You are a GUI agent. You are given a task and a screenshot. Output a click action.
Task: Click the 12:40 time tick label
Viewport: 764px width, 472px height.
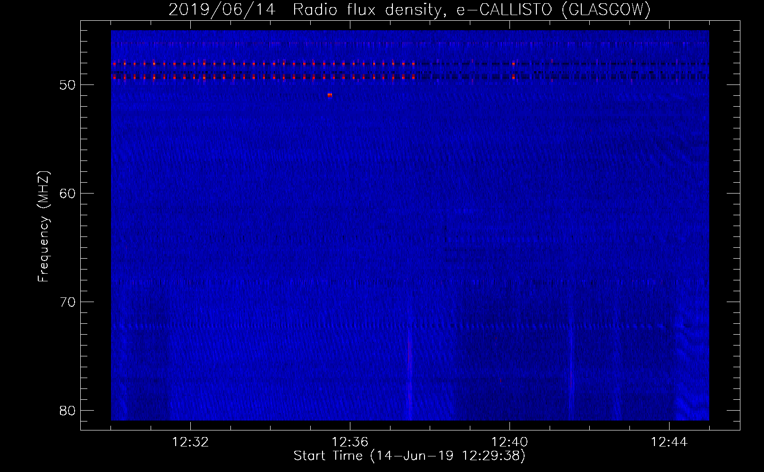pos(509,442)
